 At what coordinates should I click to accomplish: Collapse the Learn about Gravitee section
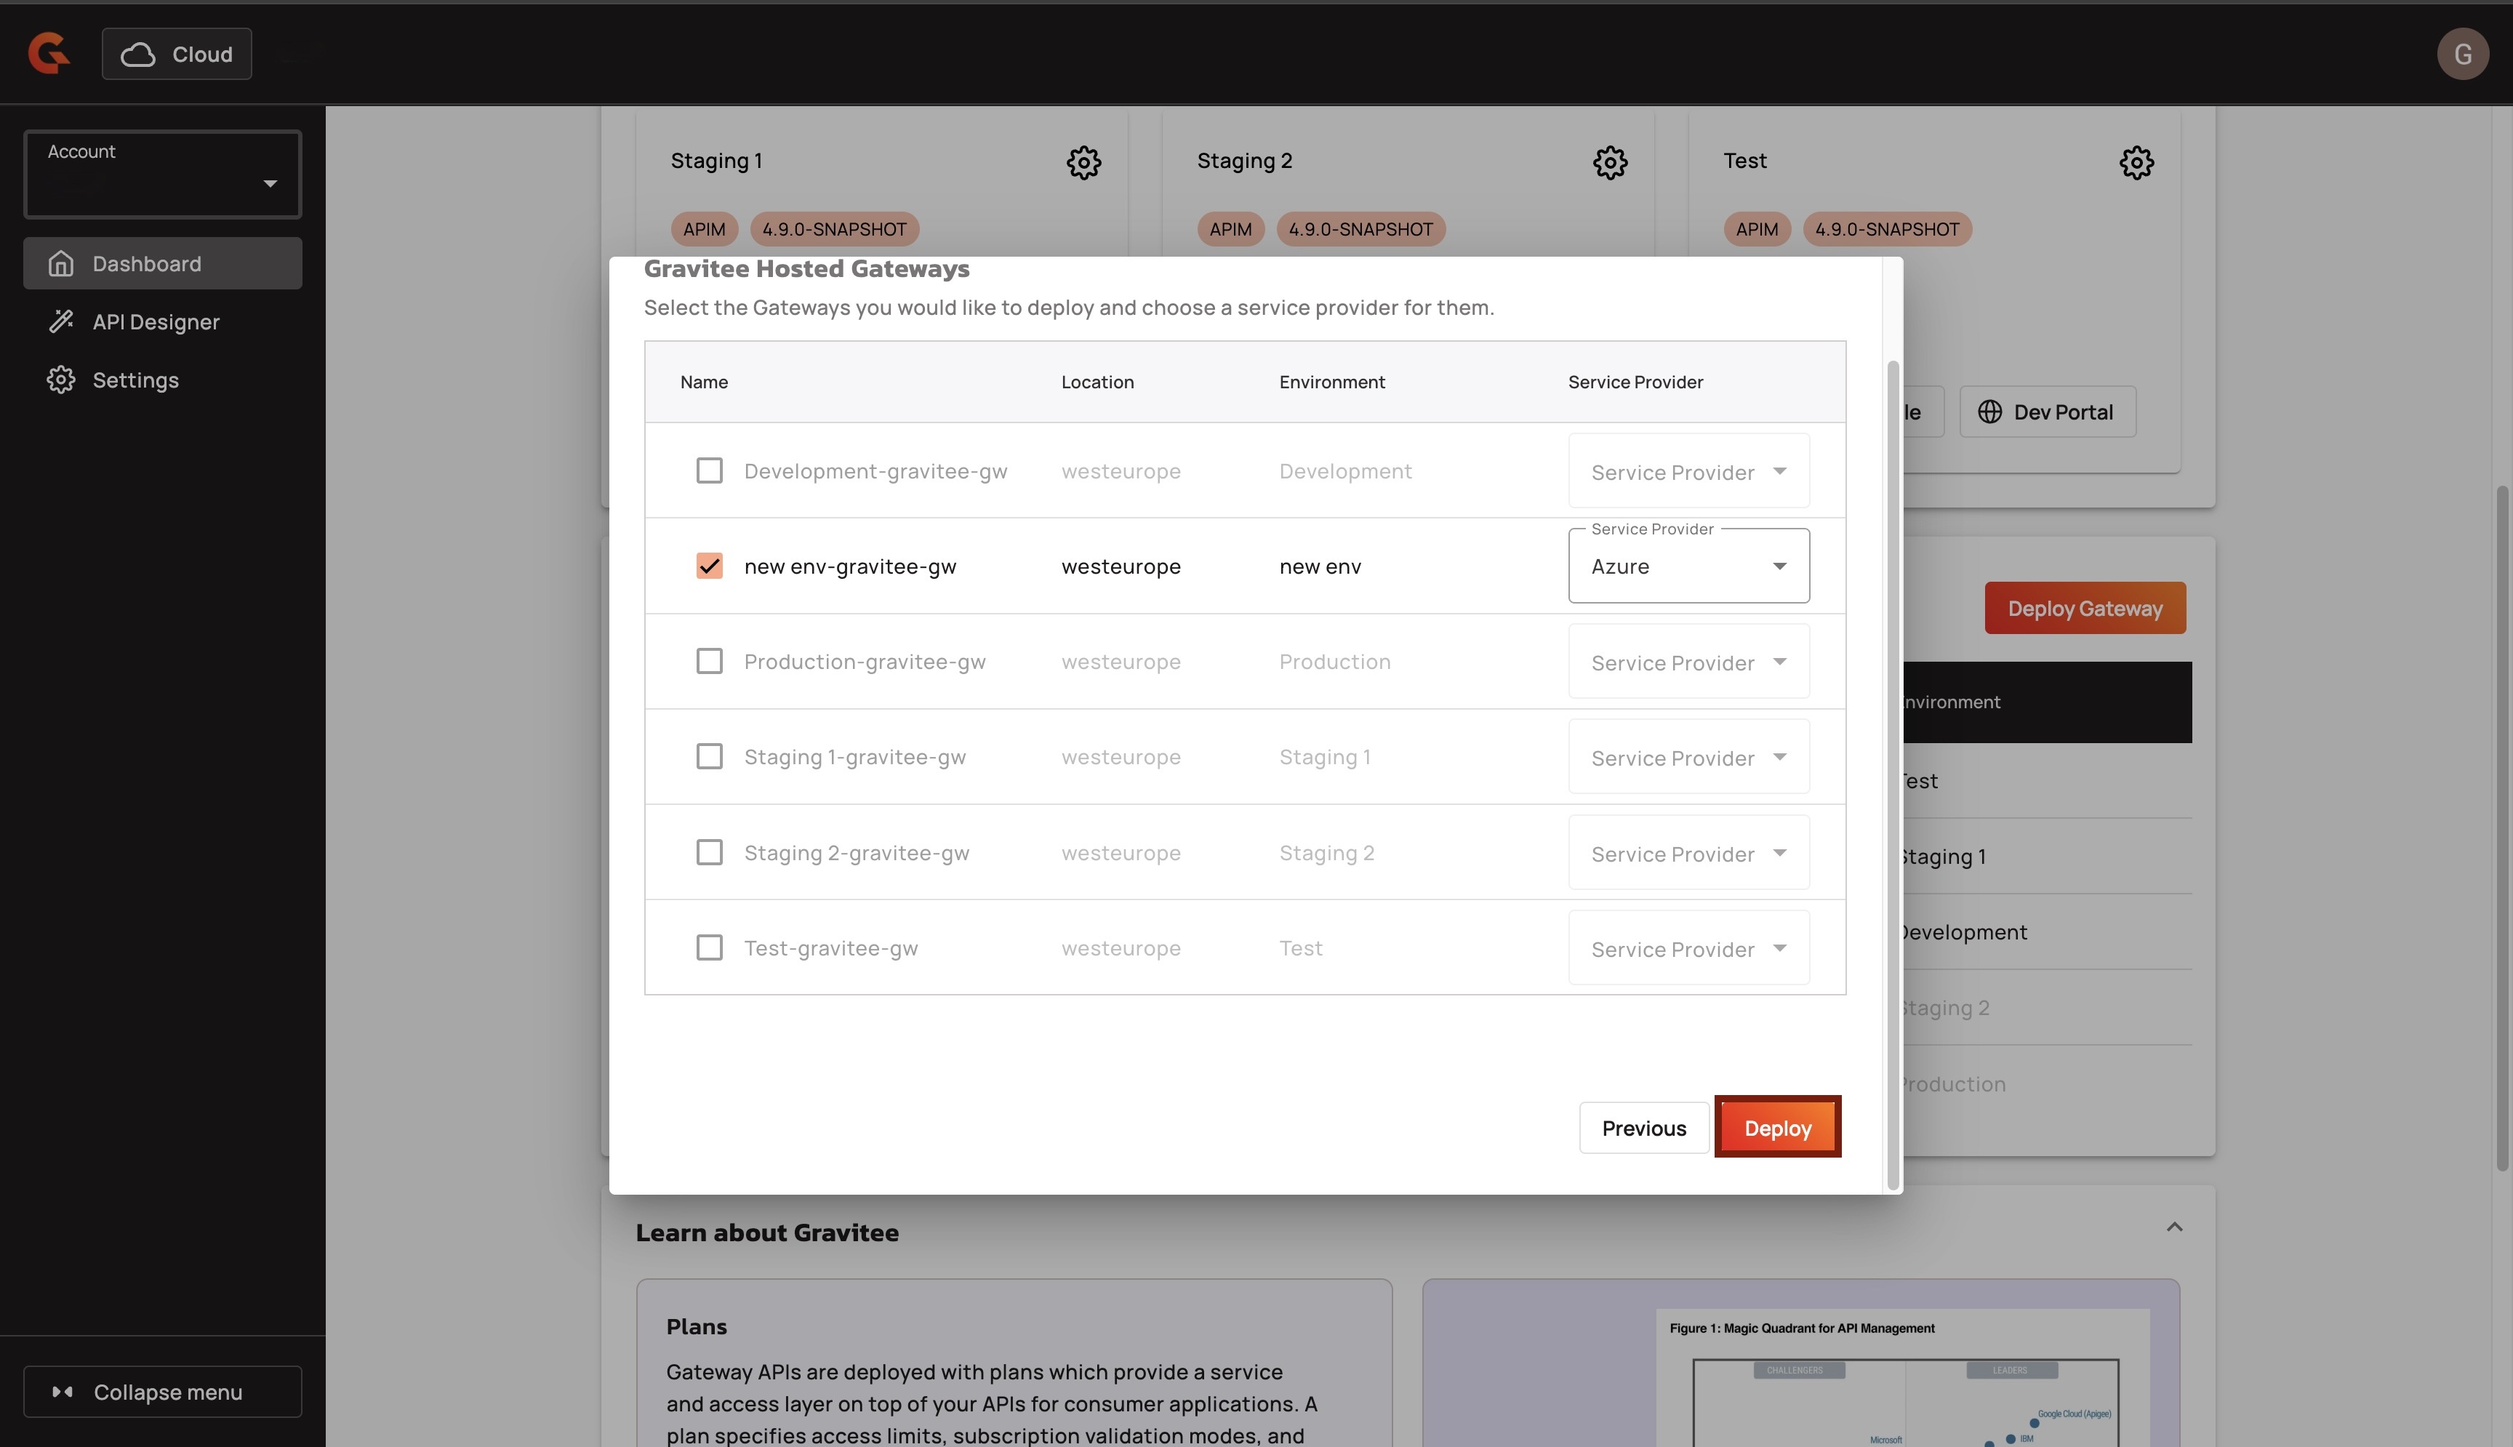(x=2173, y=1227)
